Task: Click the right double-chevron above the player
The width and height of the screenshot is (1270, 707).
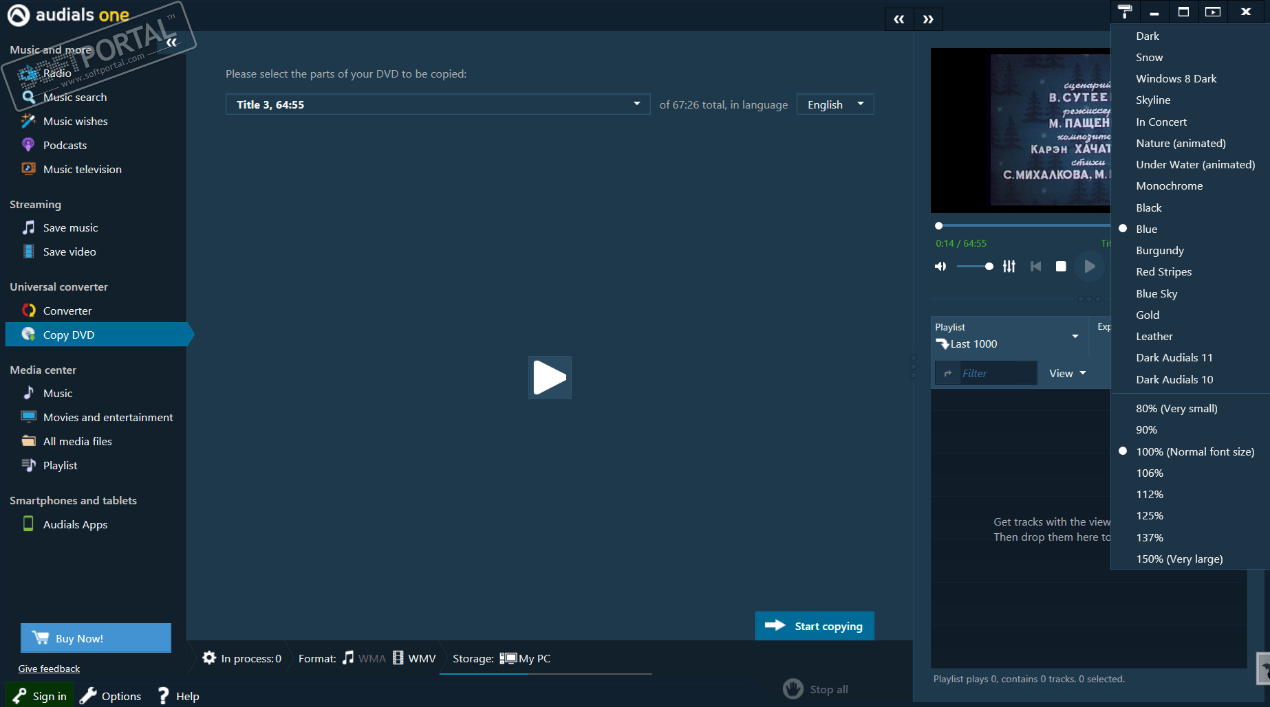Action: click(x=928, y=19)
